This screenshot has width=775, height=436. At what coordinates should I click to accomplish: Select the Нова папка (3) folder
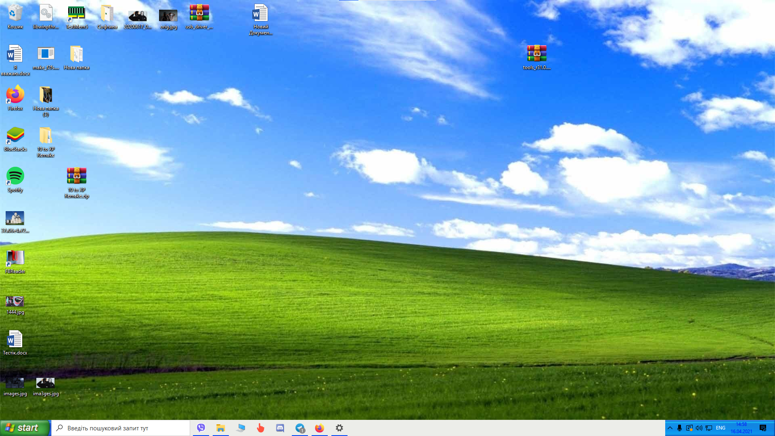click(x=46, y=101)
